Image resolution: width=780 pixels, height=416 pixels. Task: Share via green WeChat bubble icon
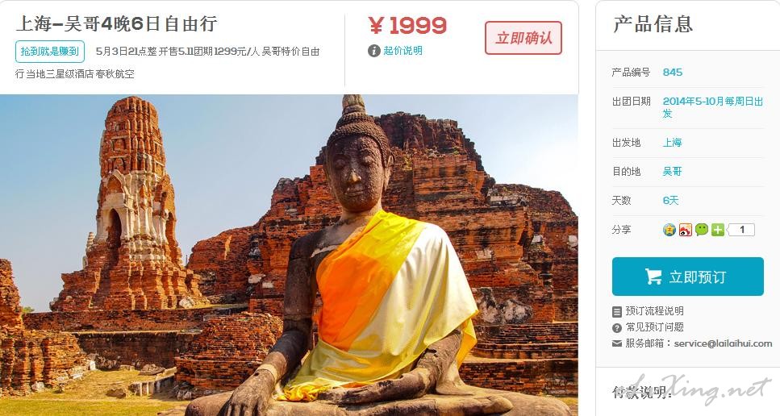coord(702,230)
